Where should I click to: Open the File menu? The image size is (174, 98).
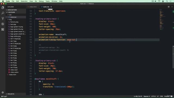[13, 1]
